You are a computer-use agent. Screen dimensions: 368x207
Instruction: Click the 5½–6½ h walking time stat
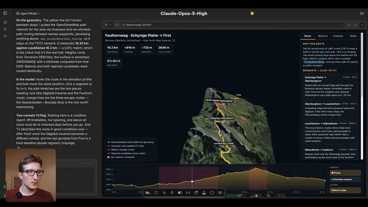(x=114, y=62)
